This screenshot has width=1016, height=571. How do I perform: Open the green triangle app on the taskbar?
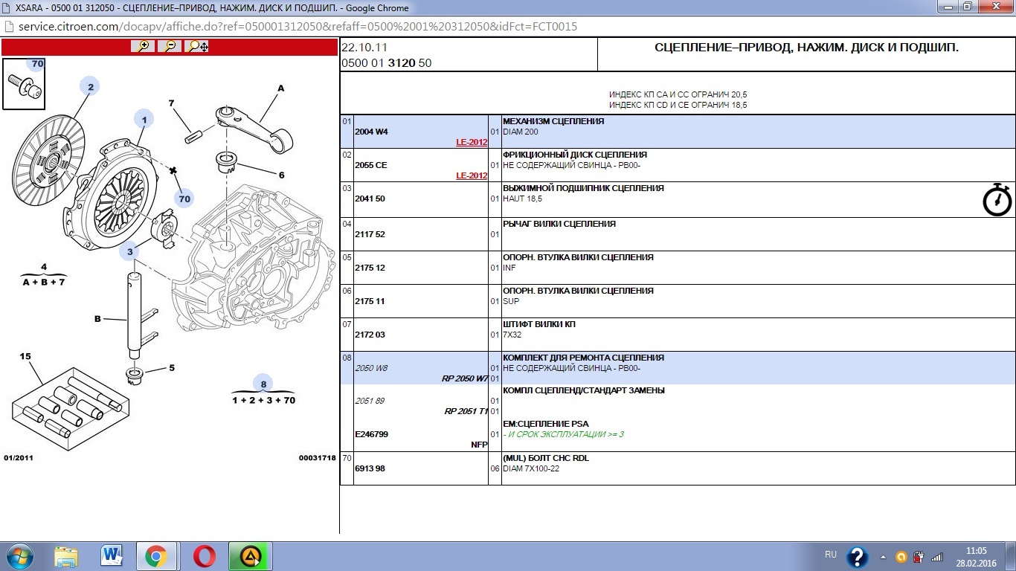coord(251,556)
